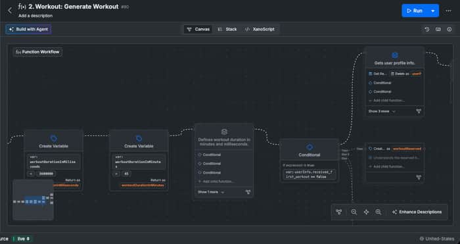Switch to the XanoScript view tab
460x244 pixels.
pos(260,30)
